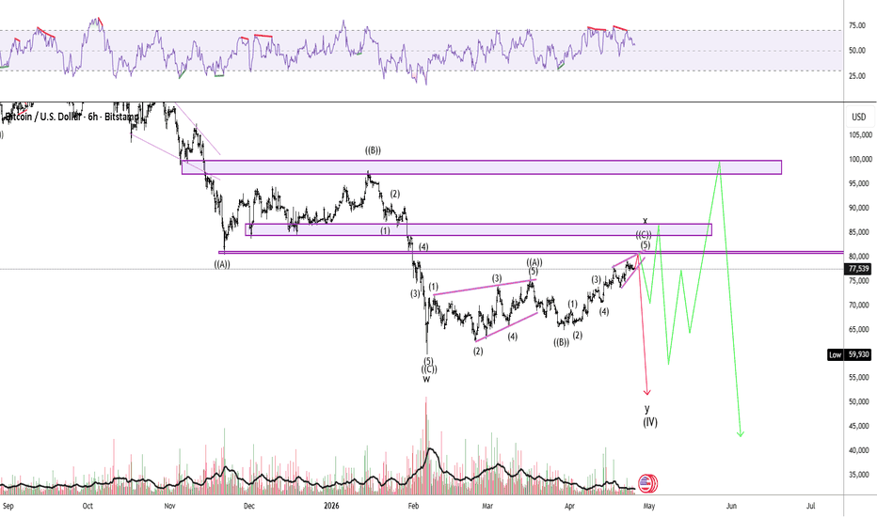Click the 2026 label on the time axis
Viewport: 877px width, 517px height.
tap(329, 505)
